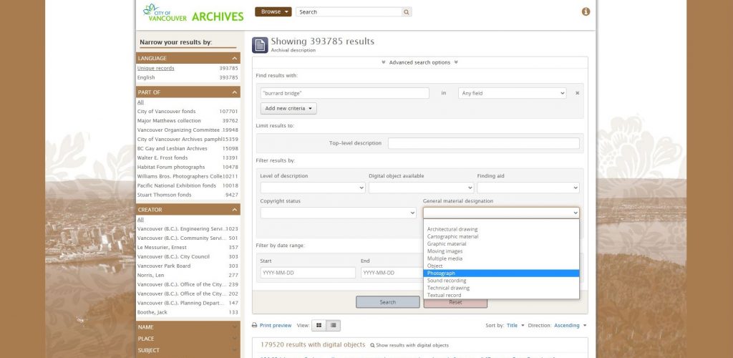Choose Moving images in dropdown list

coord(445,251)
